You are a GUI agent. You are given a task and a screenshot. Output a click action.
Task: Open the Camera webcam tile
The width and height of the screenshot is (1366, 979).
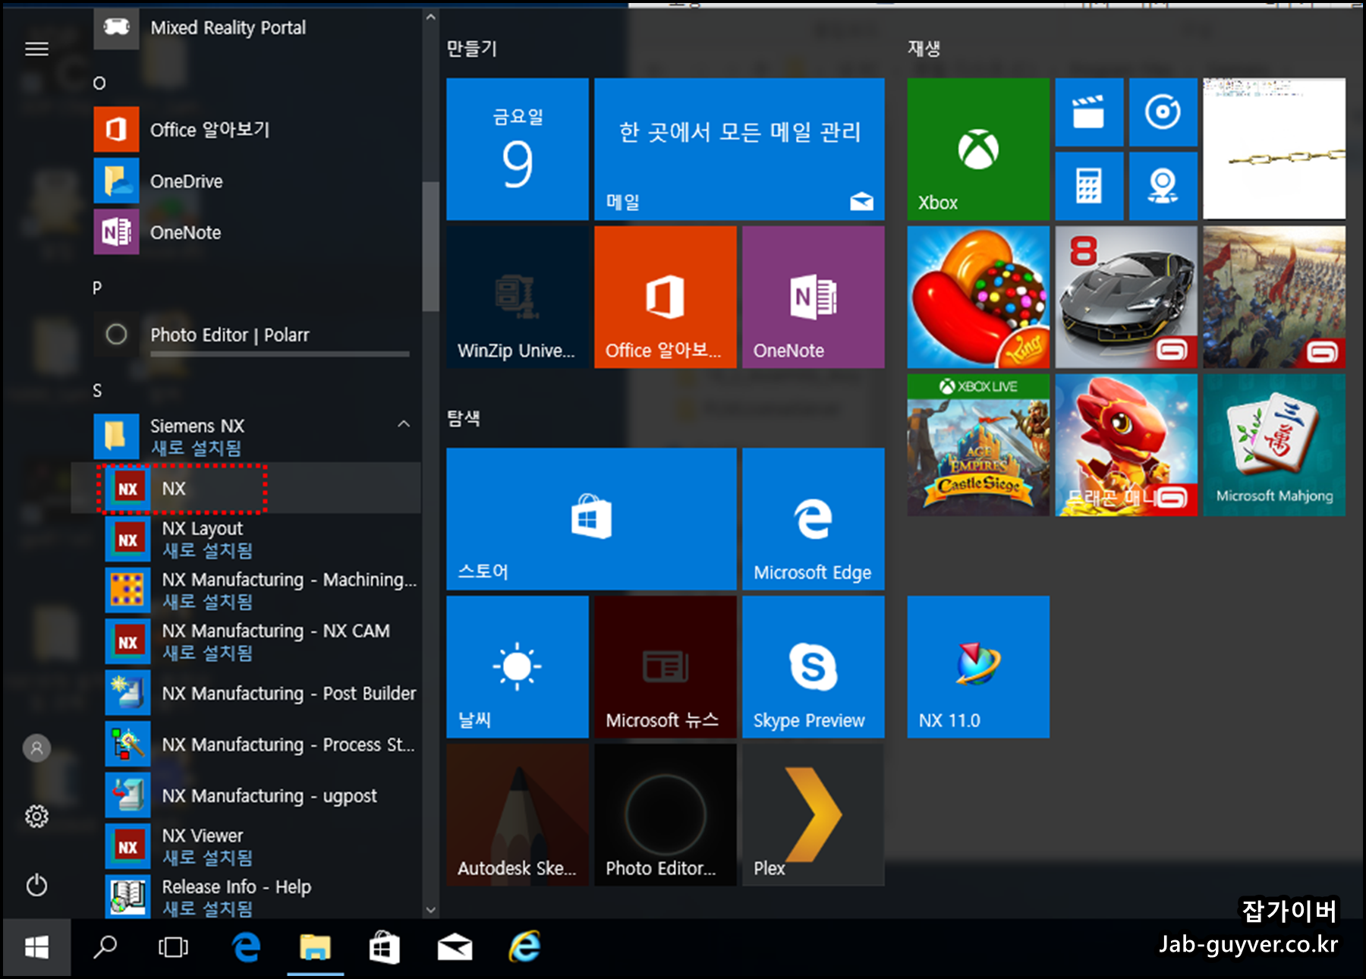(1163, 186)
